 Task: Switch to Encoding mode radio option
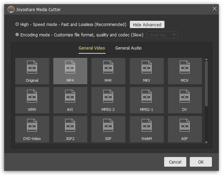pos(17,35)
